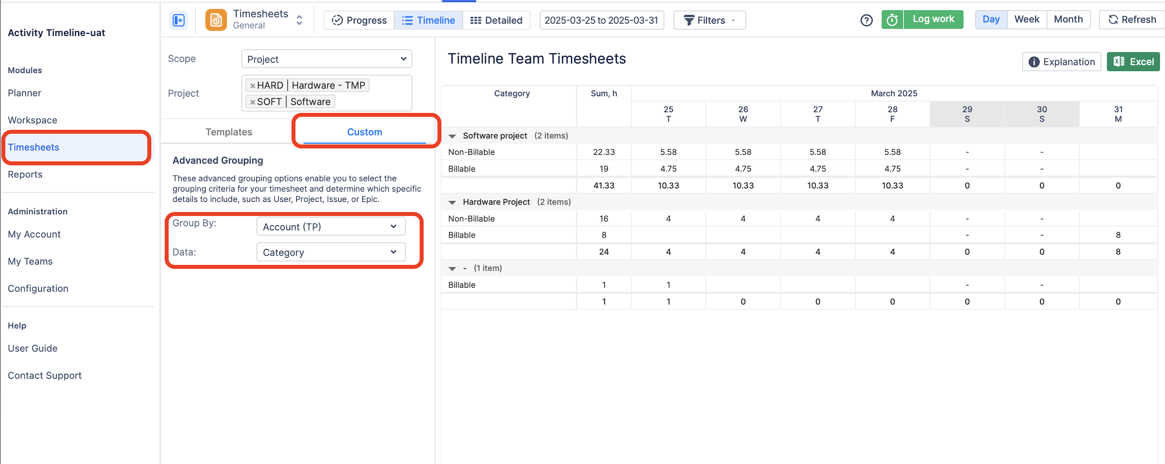The height and width of the screenshot is (464, 1165).
Task: Click the orange Timesheets module icon
Action: click(x=216, y=20)
